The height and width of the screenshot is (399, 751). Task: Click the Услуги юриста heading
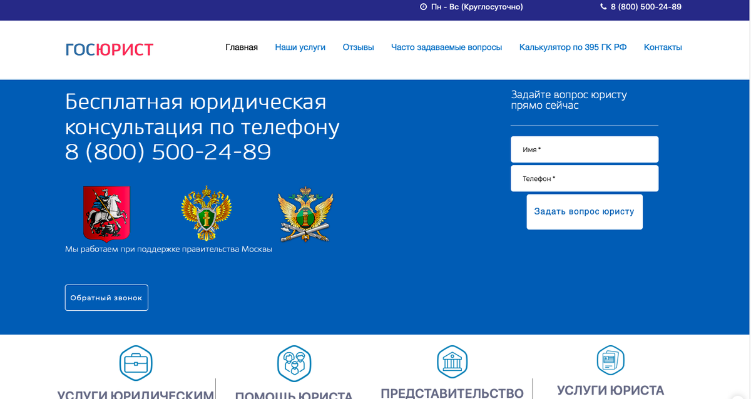610,390
